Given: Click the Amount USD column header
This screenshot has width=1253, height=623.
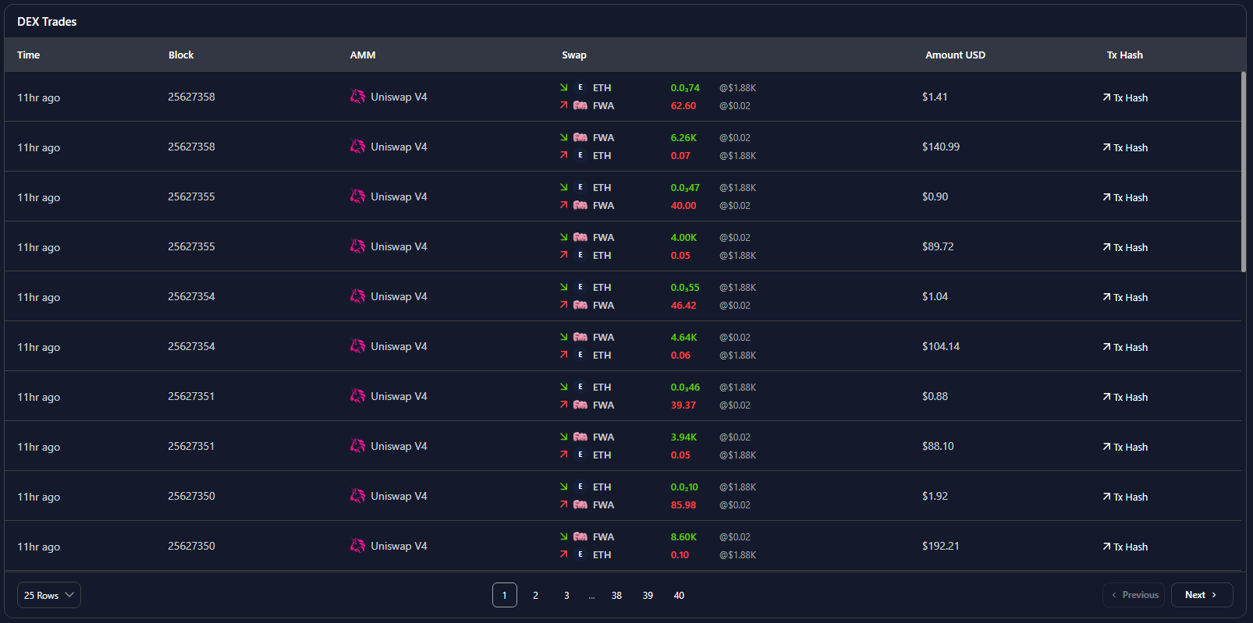Looking at the screenshot, I should (x=955, y=55).
